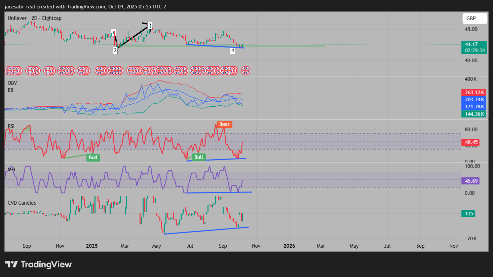Select Elliott wave label 3

150,25
